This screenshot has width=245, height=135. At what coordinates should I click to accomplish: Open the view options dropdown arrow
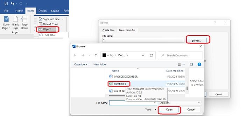click(184, 64)
